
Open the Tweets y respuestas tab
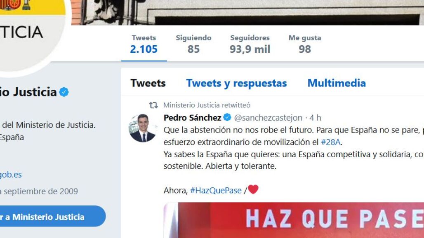(236, 83)
